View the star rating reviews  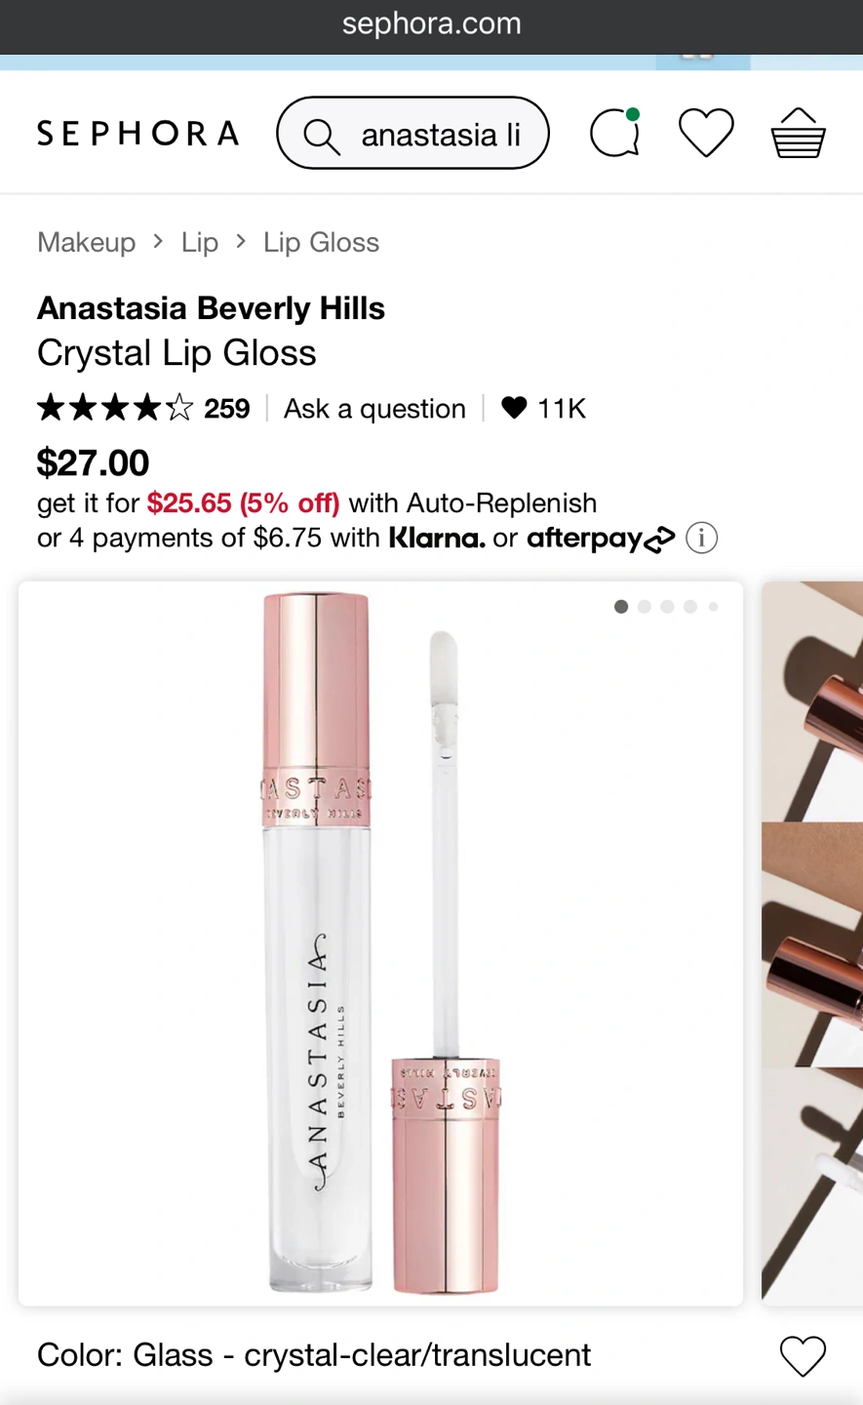coord(115,408)
